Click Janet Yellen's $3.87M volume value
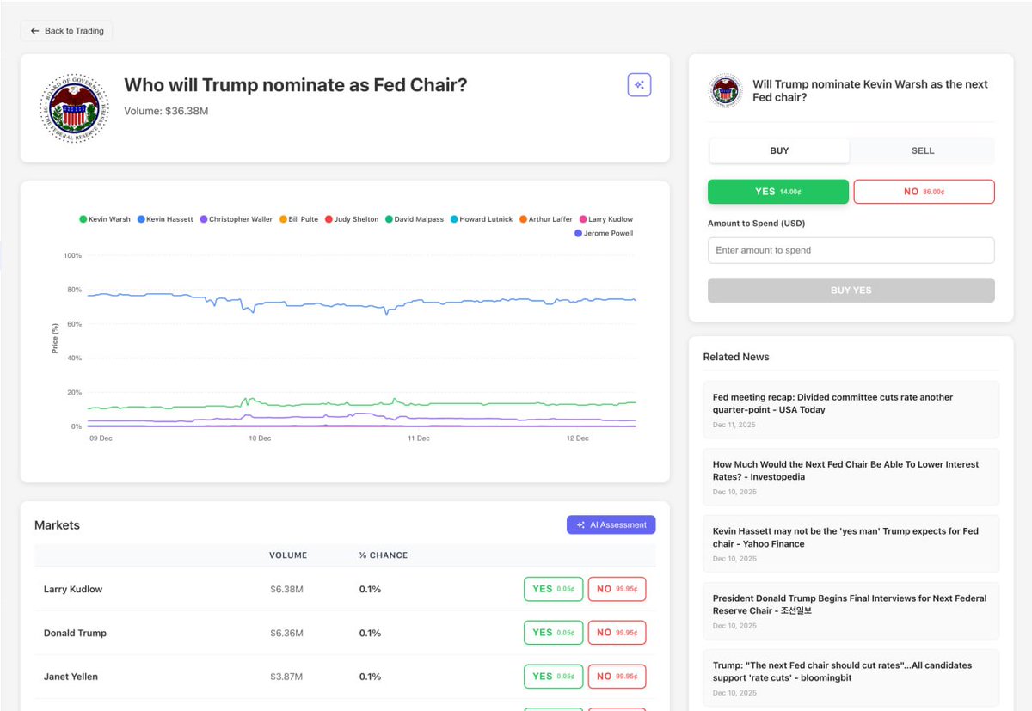Viewport: 1032px width, 711px height. 286,677
